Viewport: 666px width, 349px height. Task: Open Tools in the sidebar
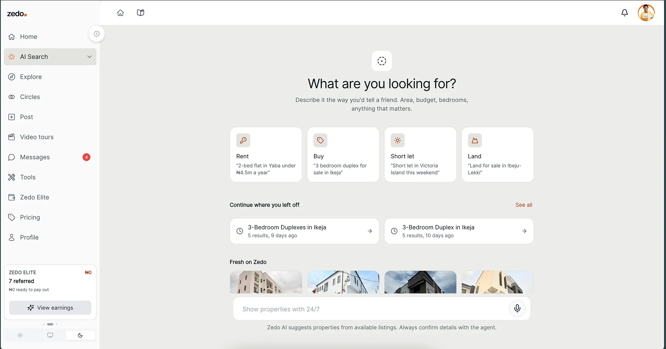coord(50,177)
